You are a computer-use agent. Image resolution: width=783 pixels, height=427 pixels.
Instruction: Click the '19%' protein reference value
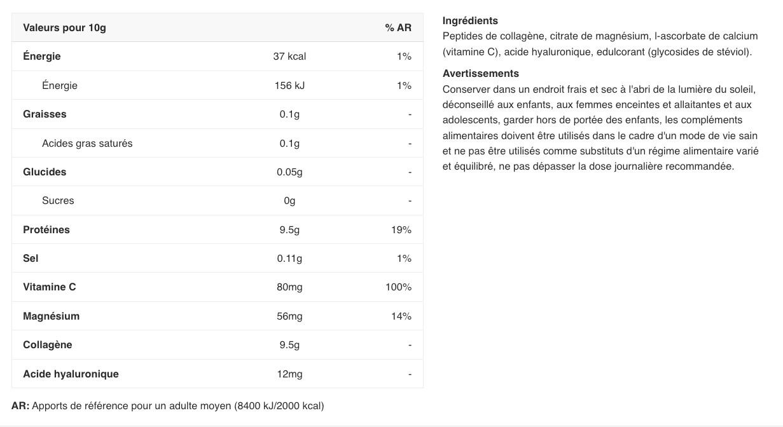tap(401, 229)
